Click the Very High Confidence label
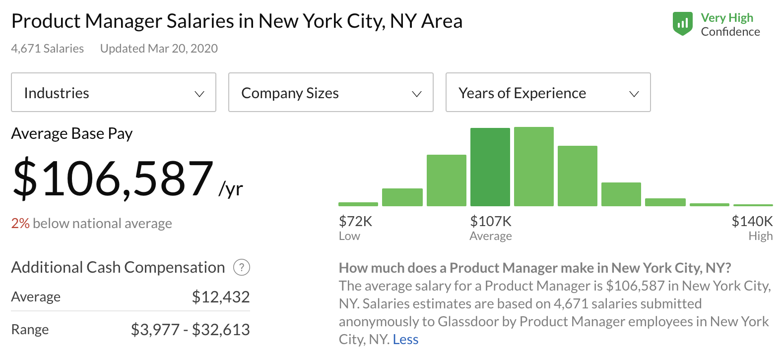Viewport: 783px width, 355px height. (730, 25)
